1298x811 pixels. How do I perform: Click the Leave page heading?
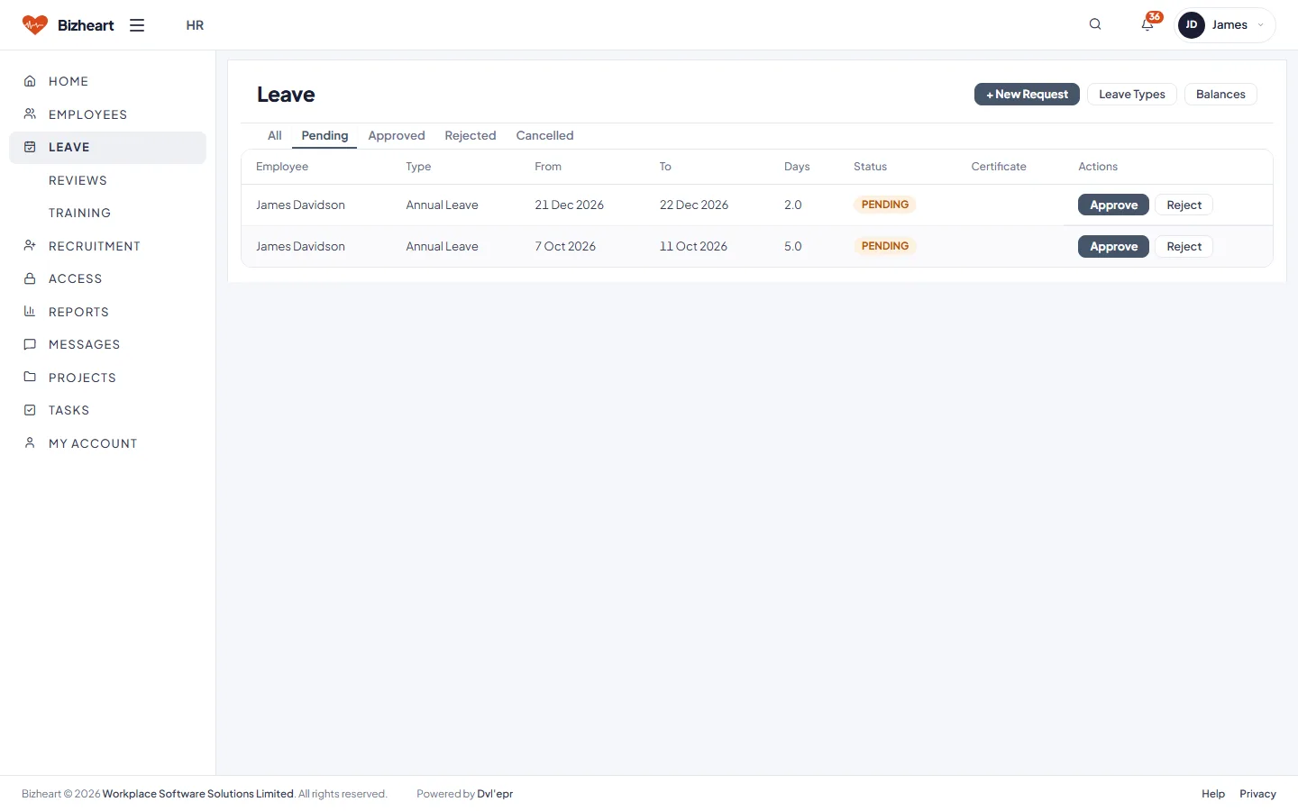286,95
